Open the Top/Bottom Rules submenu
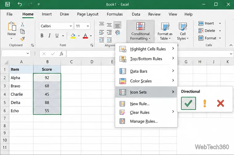This screenshot has height=155, width=234. point(146,59)
